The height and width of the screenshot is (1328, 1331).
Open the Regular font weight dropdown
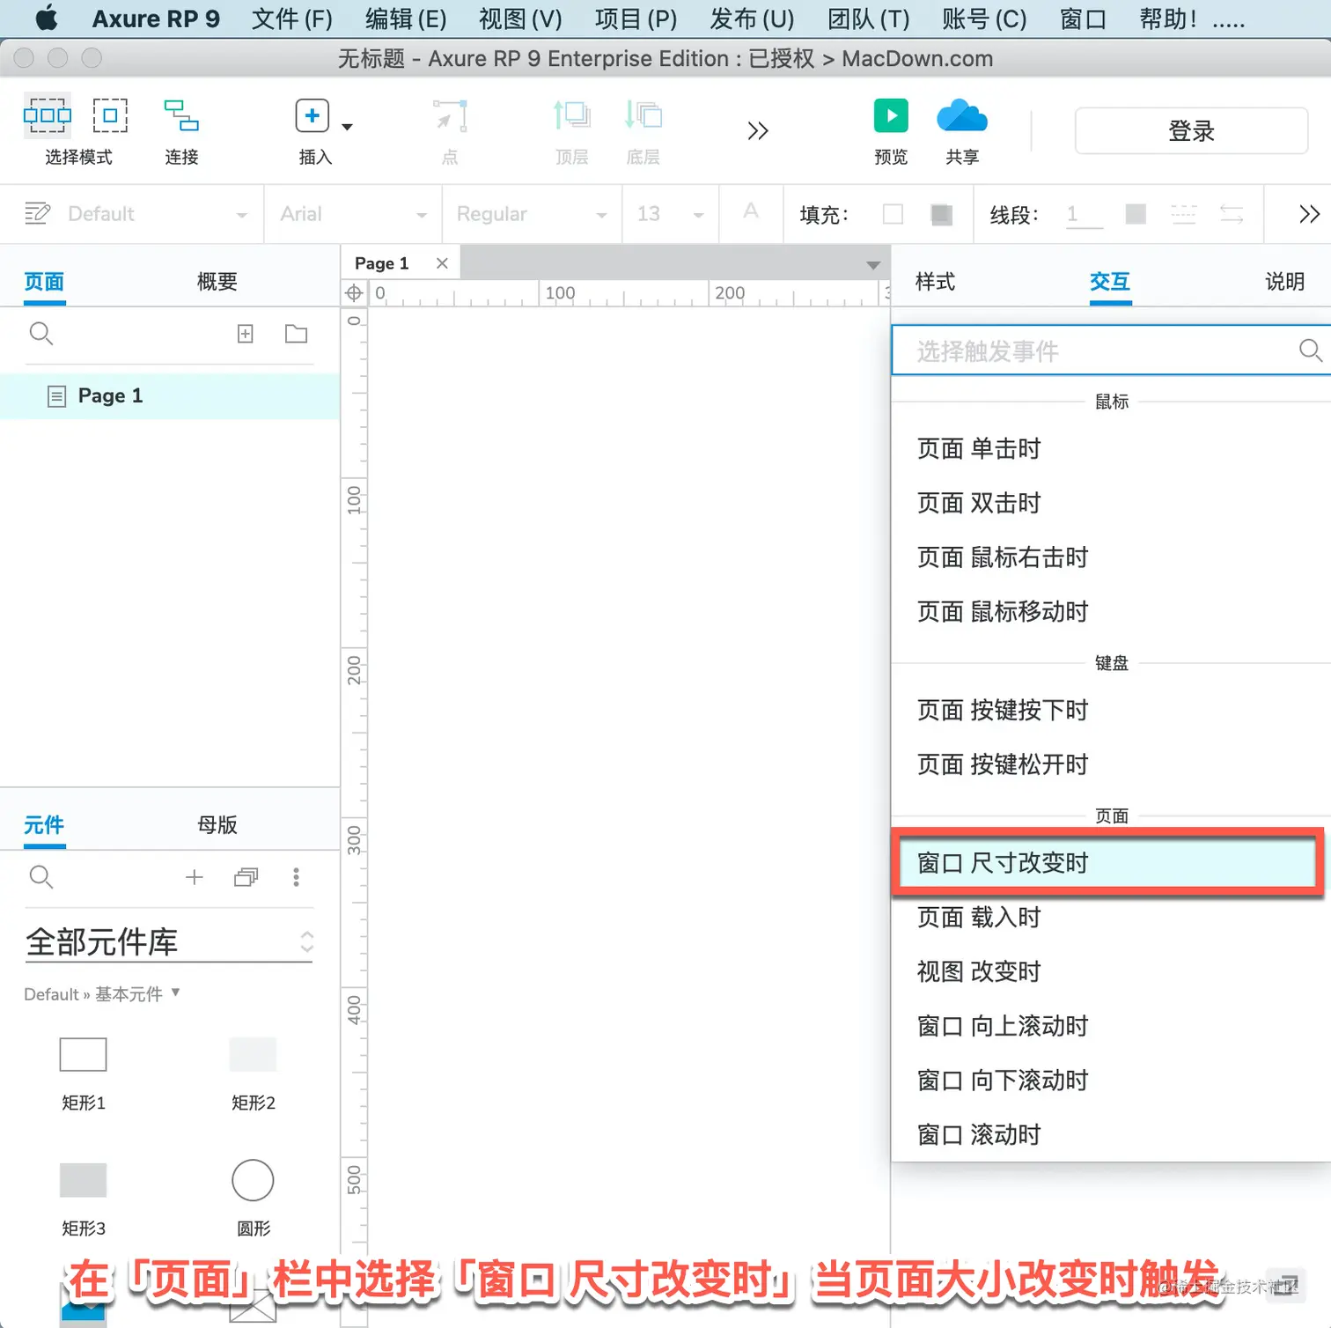pyautogui.click(x=532, y=214)
